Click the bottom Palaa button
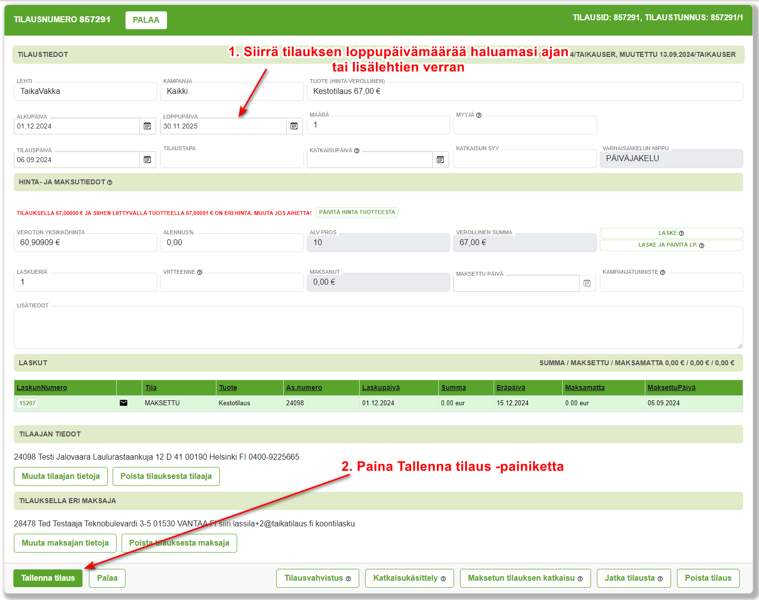Screen dimensions: 759x600 coord(107,578)
